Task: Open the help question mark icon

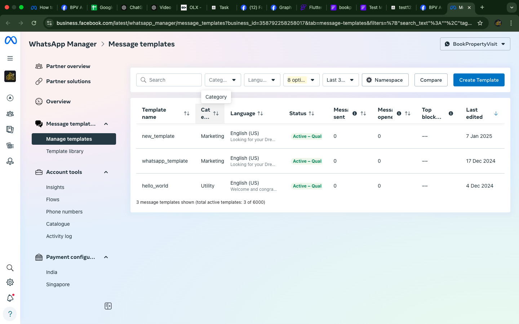Action: click(10, 314)
